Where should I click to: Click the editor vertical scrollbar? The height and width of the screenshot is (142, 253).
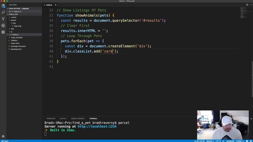(252, 79)
